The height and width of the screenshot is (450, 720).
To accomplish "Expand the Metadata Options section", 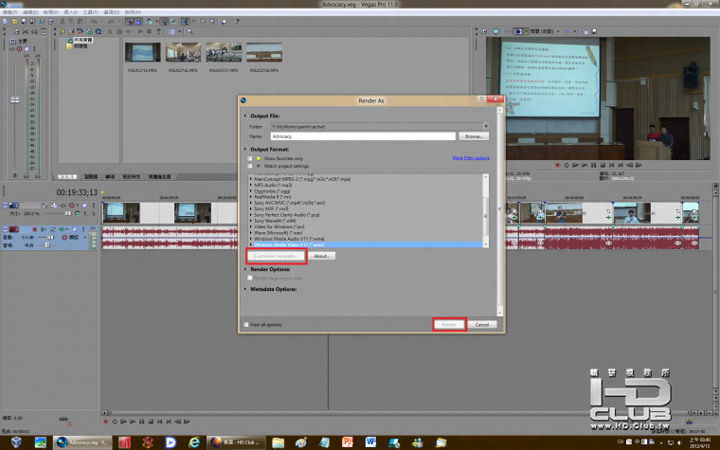I will tap(245, 289).
